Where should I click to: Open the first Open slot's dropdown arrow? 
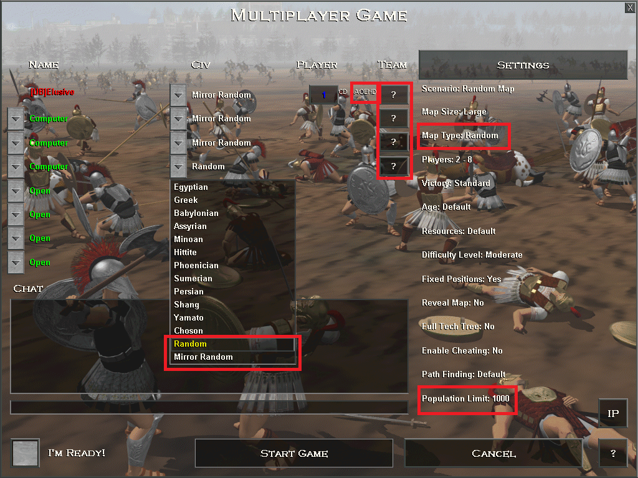(16, 190)
